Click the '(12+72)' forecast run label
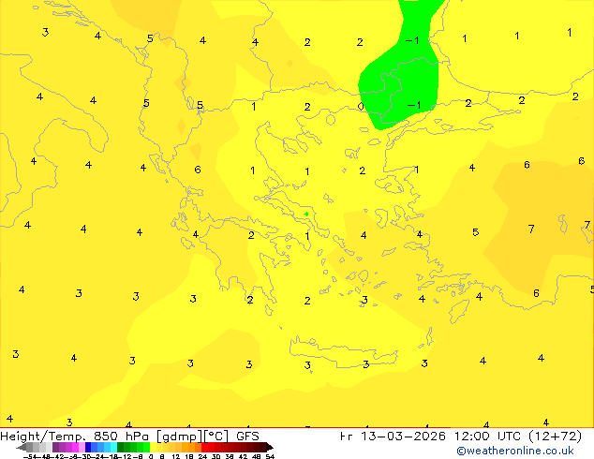The width and height of the screenshot is (594, 459). pyautogui.click(x=555, y=437)
